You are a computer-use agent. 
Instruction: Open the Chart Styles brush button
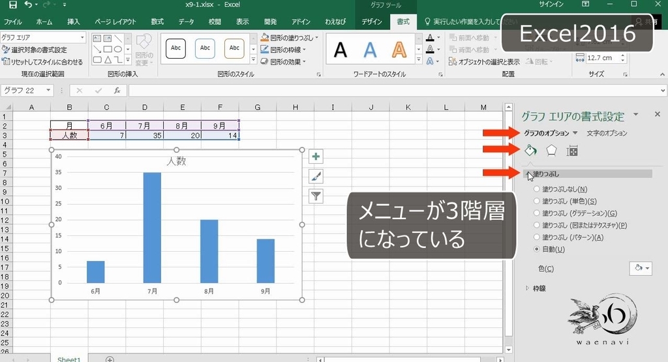pos(316,176)
